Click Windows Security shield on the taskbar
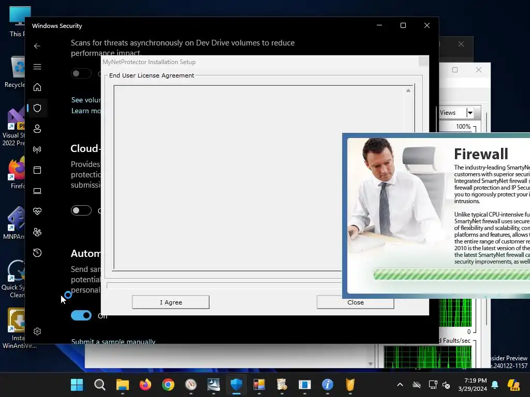This screenshot has height=397, width=530. tap(236, 385)
